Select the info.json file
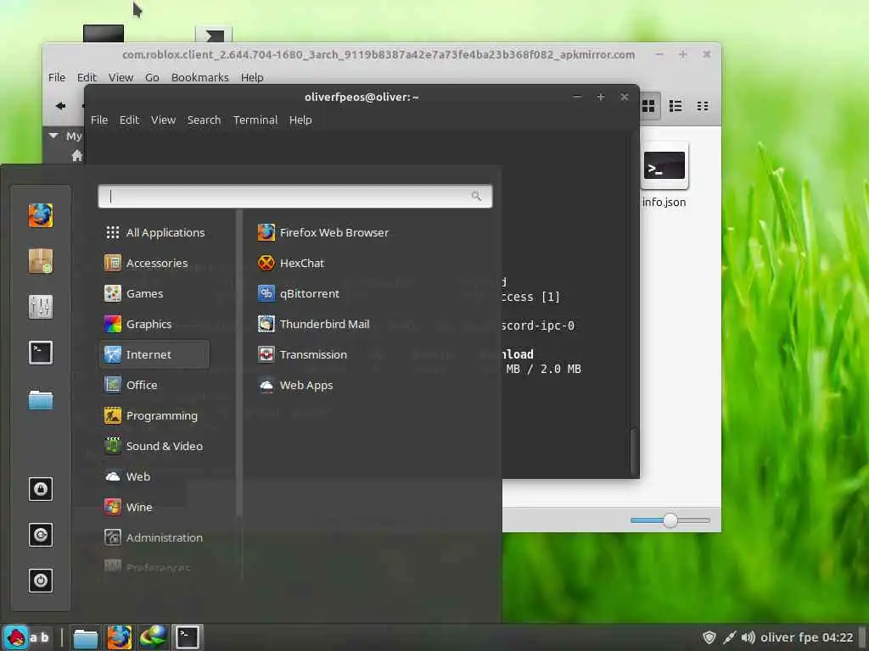This screenshot has height=651, width=869. pyautogui.click(x=664, y=176)
